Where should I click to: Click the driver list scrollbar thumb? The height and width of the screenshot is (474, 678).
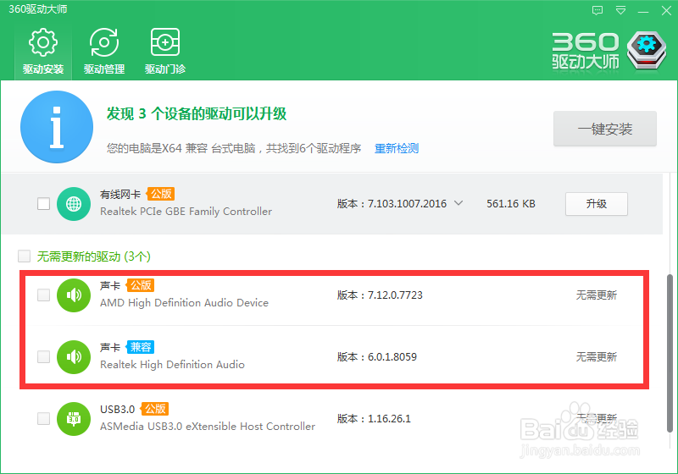[670, 353]
